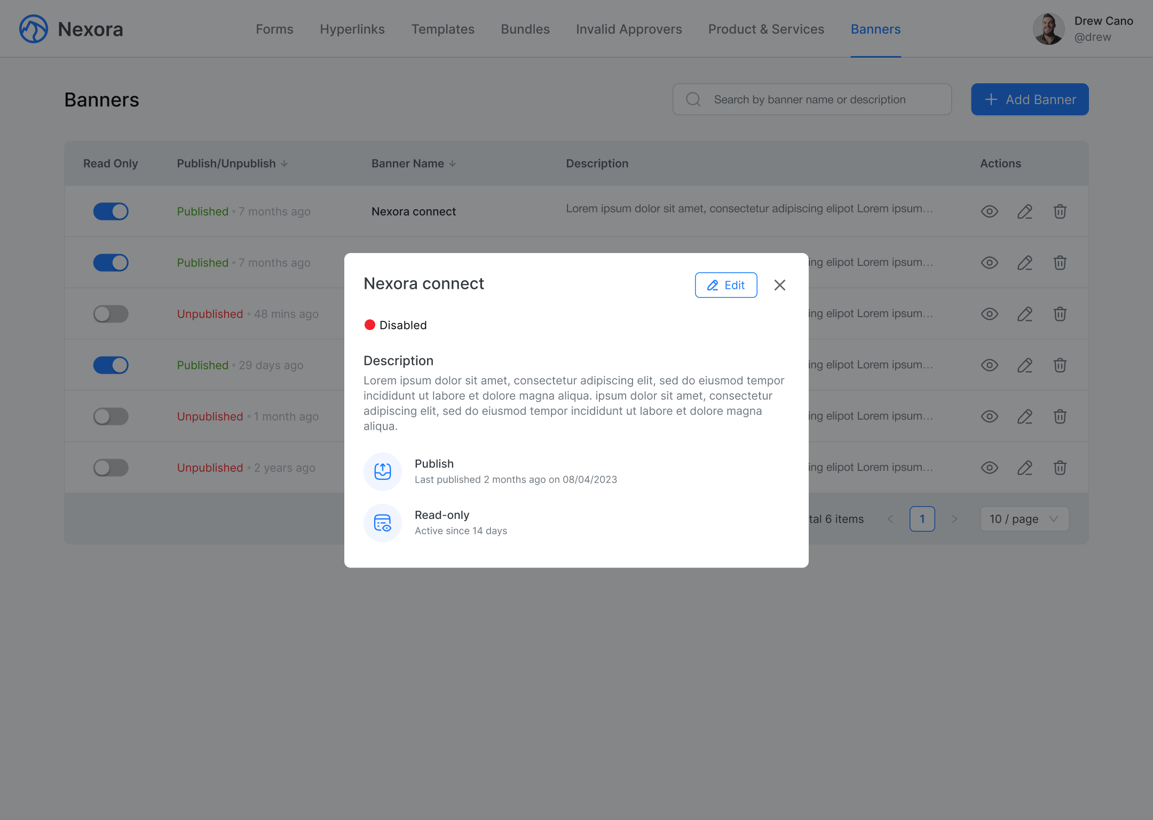This screenshot has width=1153, height=820.
Task: Toggle Read Only switch for 1 month ago row
Action: 111,416
